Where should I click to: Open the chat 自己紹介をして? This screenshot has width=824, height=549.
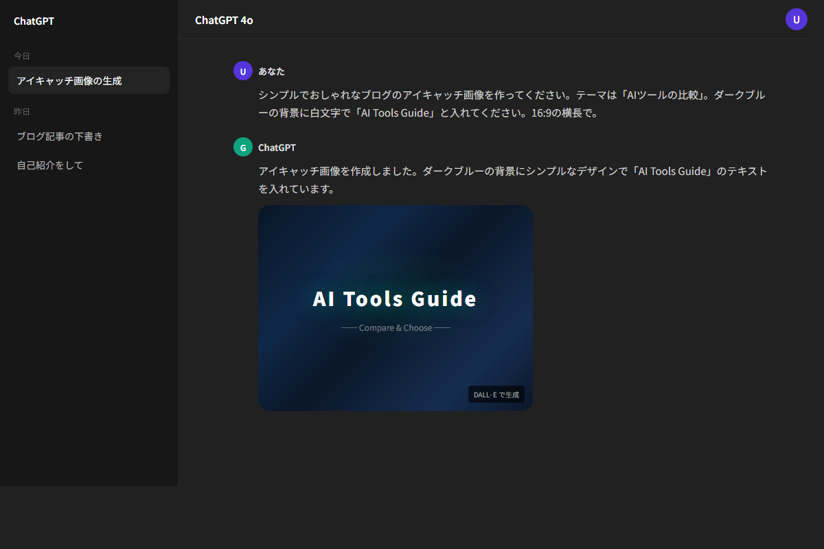click(x=49, y=165)
